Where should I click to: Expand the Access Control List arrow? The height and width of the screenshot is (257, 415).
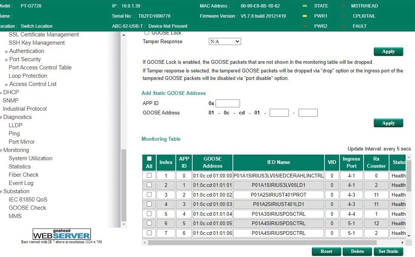tap(7, 85)
